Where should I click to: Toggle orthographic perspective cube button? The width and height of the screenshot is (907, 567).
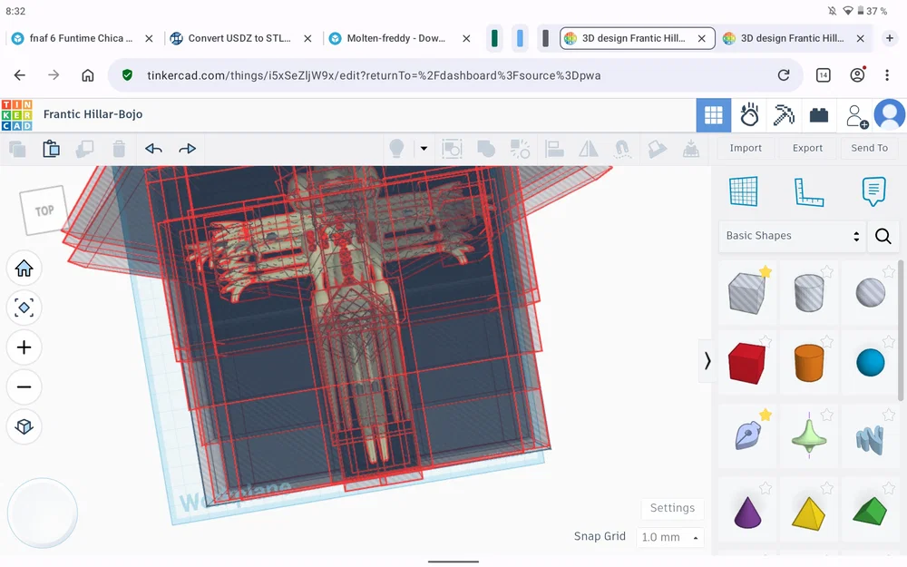pos(24,426)
